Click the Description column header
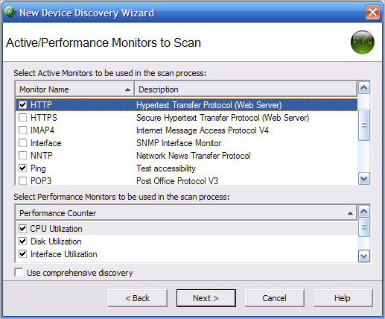 (x=246, y=89)
